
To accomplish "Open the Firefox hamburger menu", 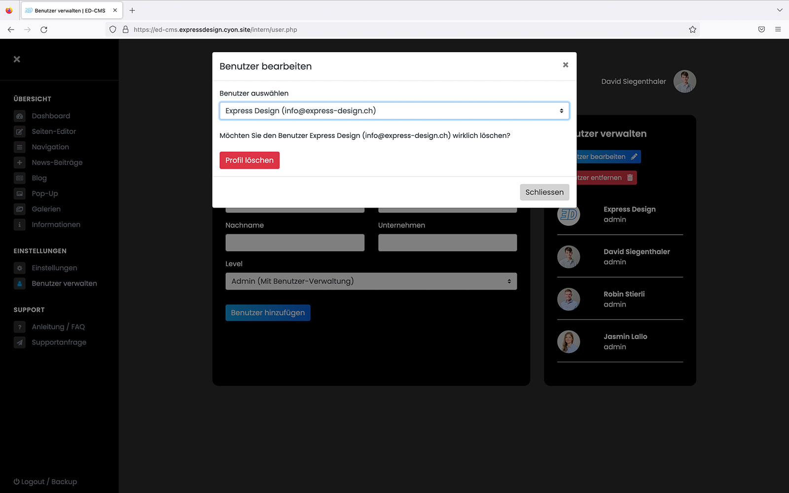I will pos(778,30).
